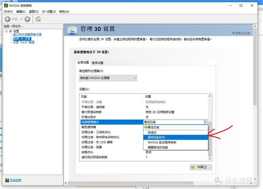Click 使用 3D 应用程序设置 value
The height and width of the screenshot is (189, 263).
point(160,112)
